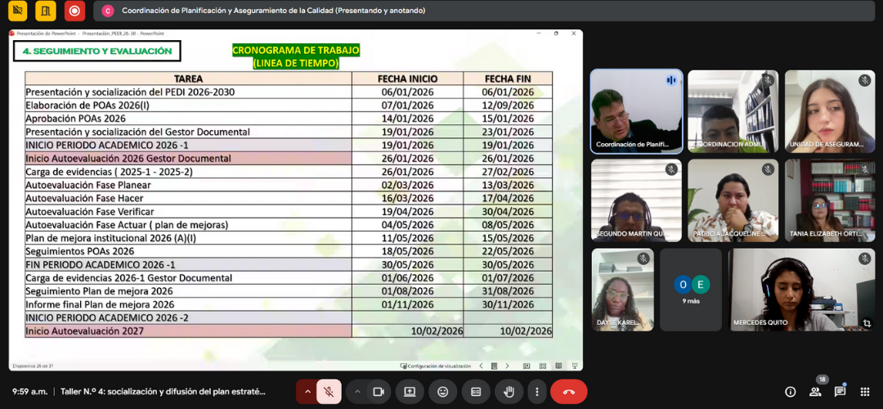Open video settings arrow beside camera
Screen dimensions: 883x409
click(357, 392)
